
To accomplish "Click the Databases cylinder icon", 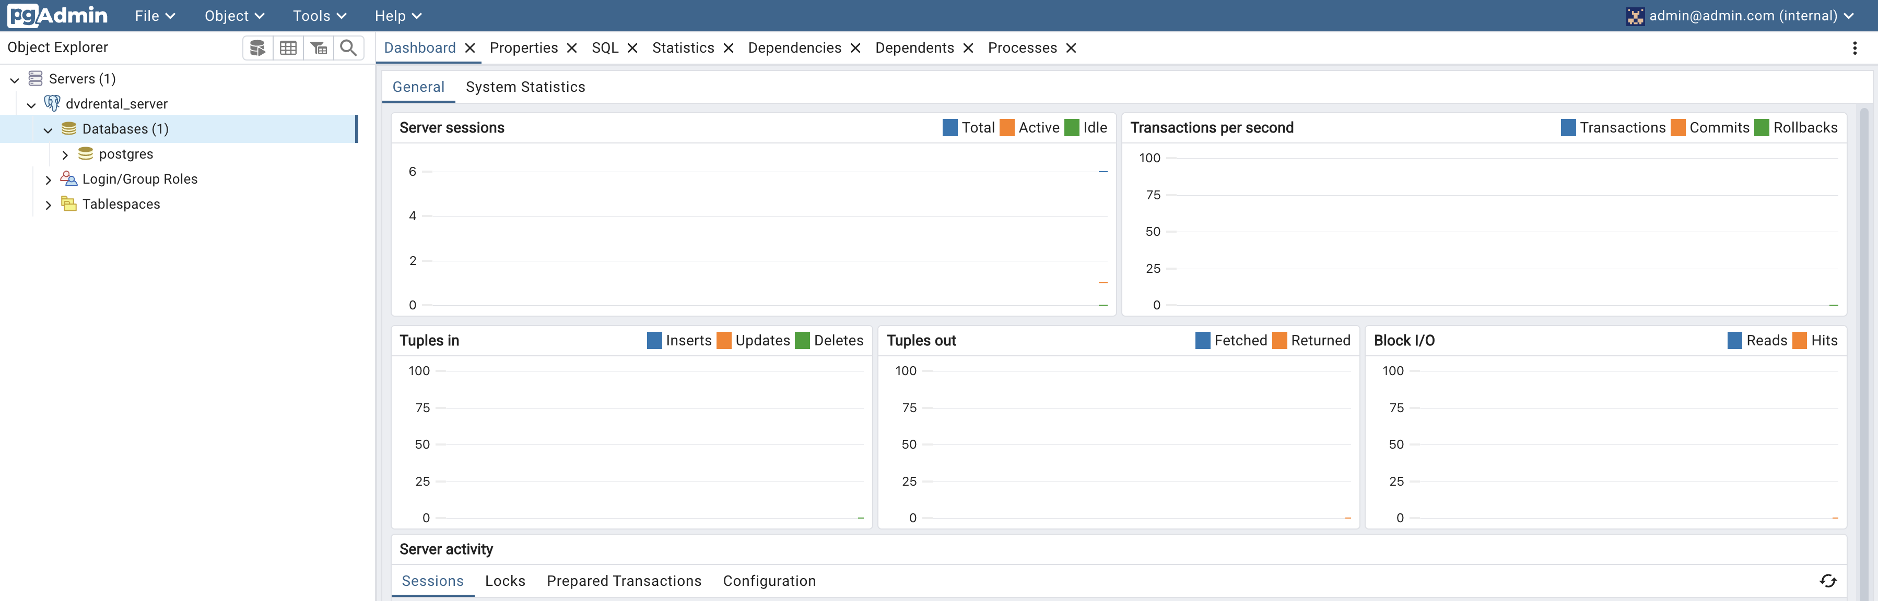I will [x=68, y=128].
